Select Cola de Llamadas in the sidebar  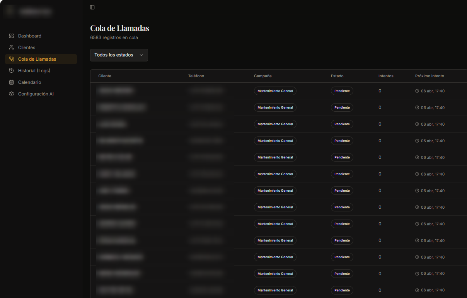pos(41,59)
